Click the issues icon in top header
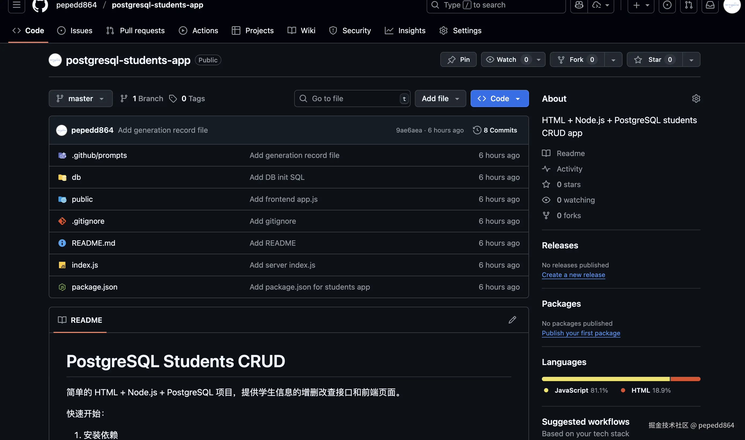Screen dimensions: 745x440 coord(667,5)
